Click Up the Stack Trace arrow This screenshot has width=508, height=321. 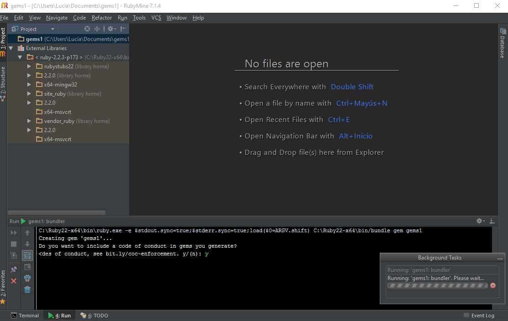tap(27, 233)
